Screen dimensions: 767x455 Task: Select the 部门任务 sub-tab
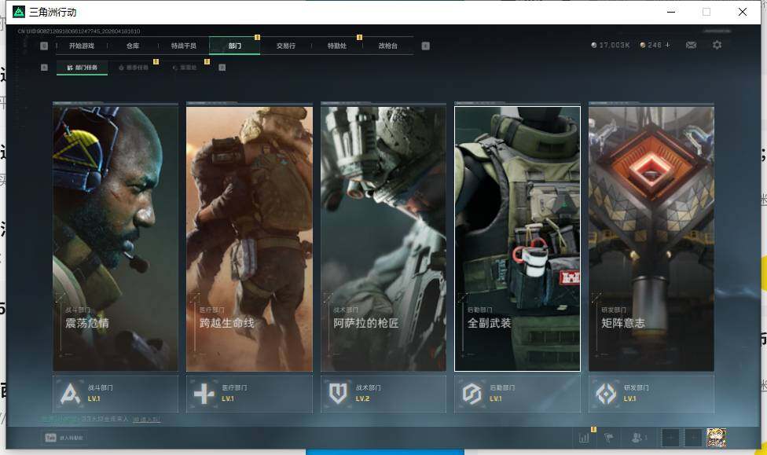pos(83,68)
